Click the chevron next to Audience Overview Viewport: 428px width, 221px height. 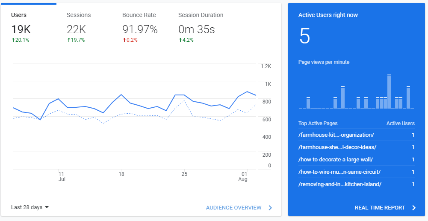270,208
